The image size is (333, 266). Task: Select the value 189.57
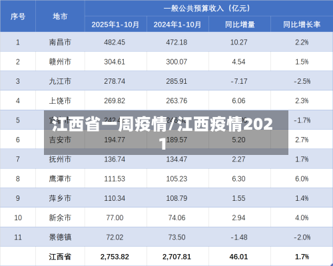tap(176, 140)
